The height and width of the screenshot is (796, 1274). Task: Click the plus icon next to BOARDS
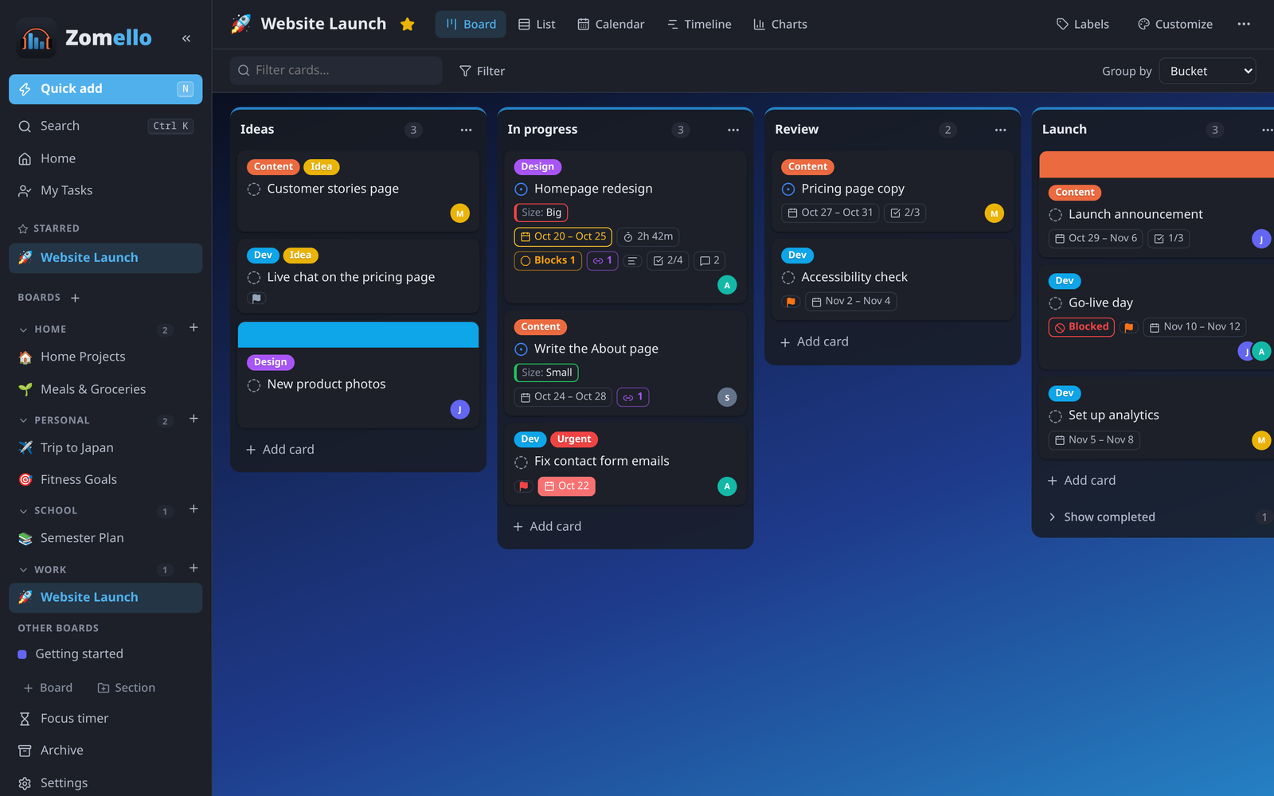[75, 298]
